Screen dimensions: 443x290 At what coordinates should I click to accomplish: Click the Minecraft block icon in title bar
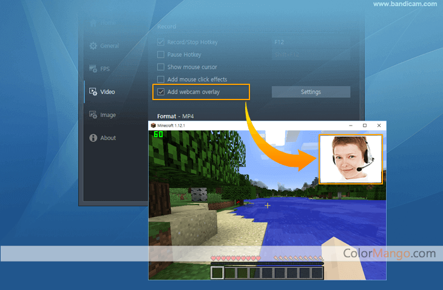click(x=154, y=126)
